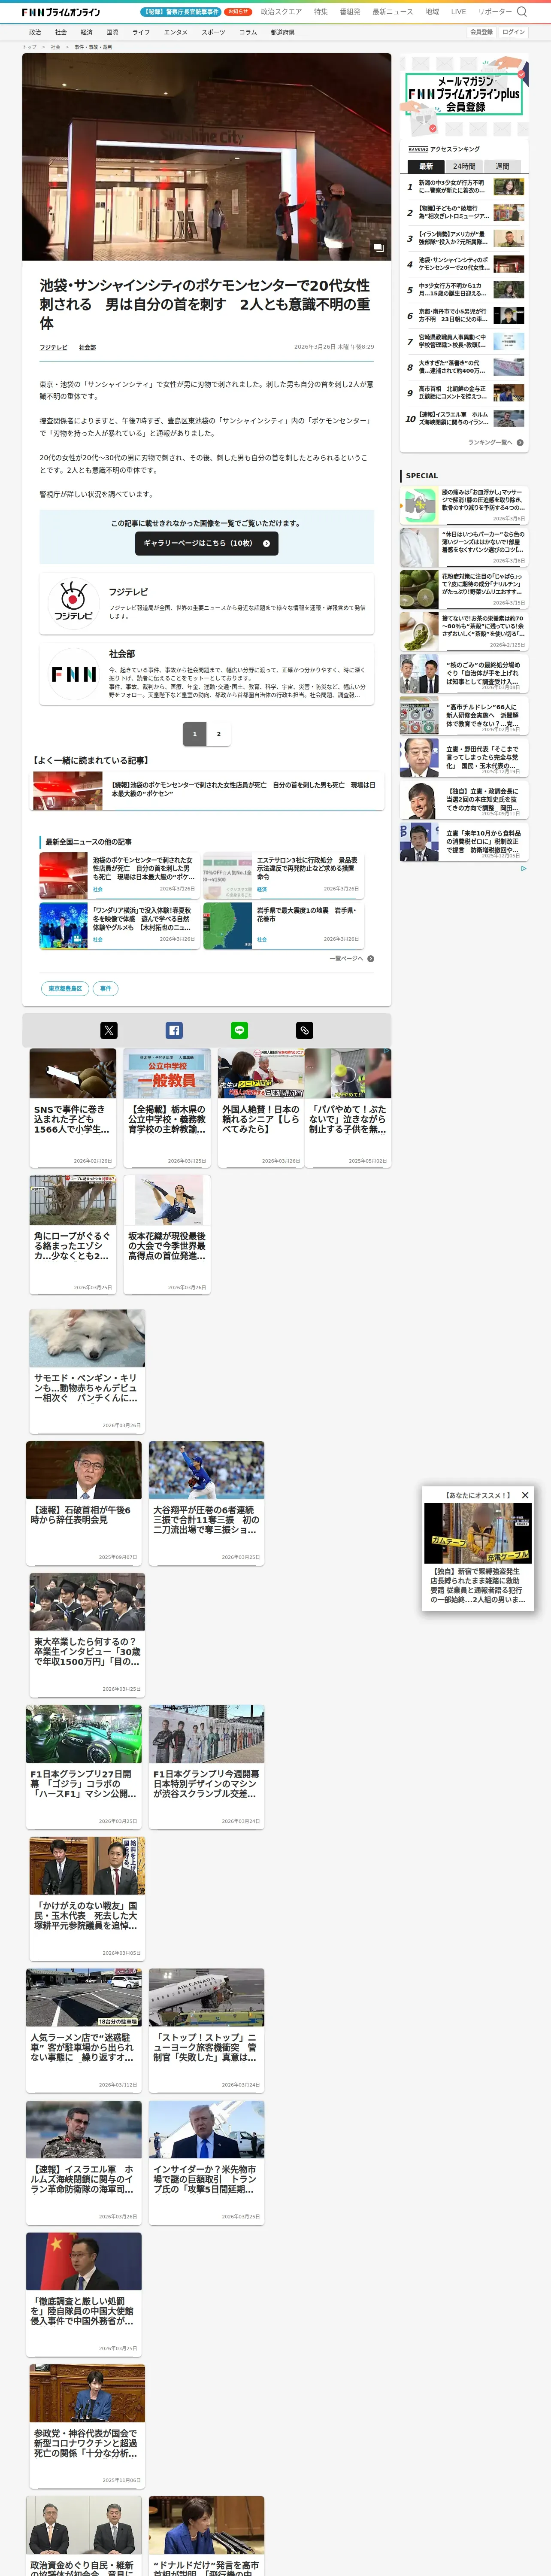Click the ランキング一覧へ link
This screenshot has height=2576, width=551.
point(490,442)
